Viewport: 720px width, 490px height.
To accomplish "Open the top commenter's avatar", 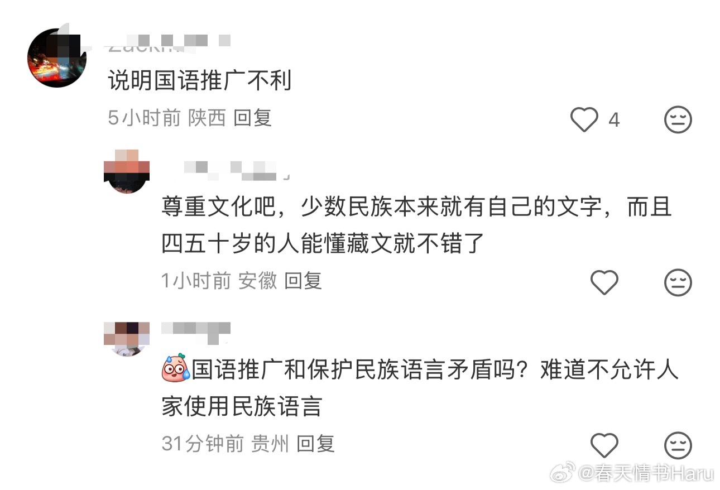I will click(57, 57).
